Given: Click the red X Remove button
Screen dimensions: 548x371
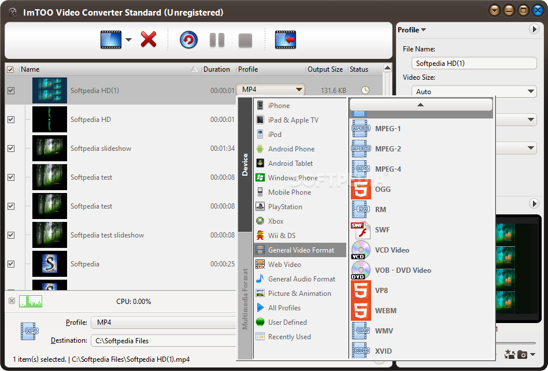Looking at the screenshot, I should (149, 39).
